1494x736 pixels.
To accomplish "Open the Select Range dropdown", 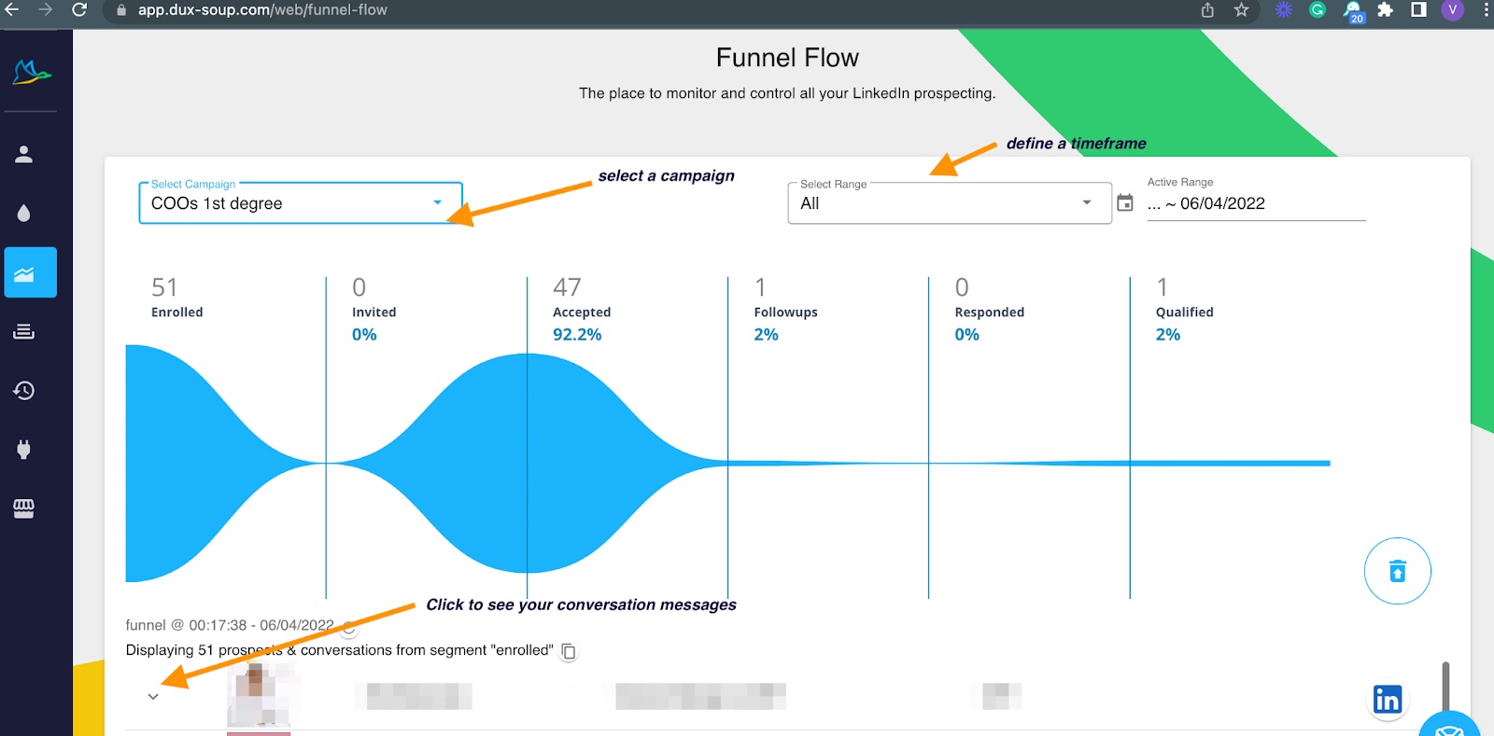I will click(950, 203).
